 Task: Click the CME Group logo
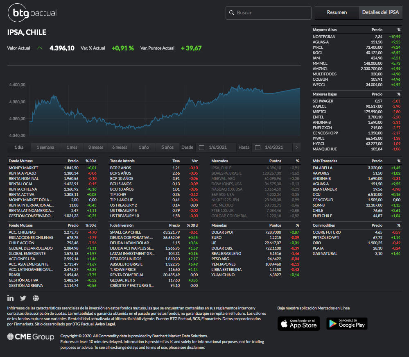pos(31,337)
